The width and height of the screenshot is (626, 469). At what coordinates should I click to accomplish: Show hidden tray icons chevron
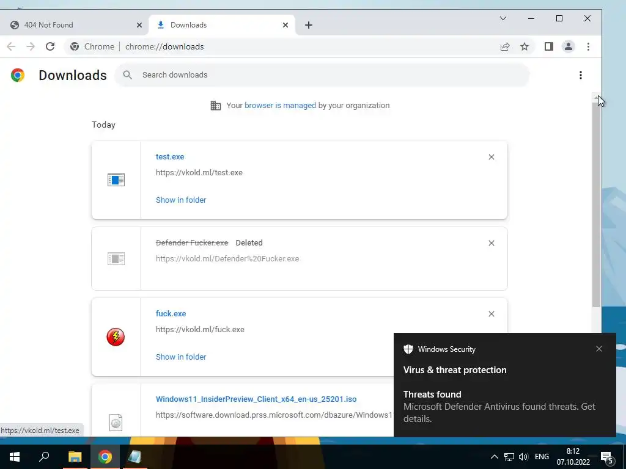pyautogui.click(x=494, y=457)
